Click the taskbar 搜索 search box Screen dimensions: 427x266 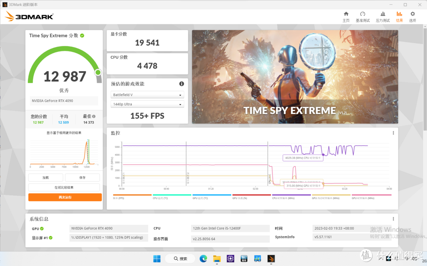[180, 258]
